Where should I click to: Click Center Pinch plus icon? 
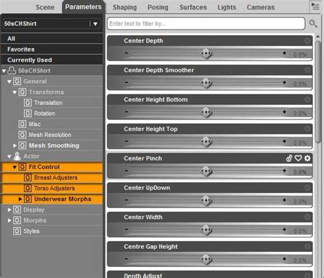pyautogui.click(x=284, y=170)
